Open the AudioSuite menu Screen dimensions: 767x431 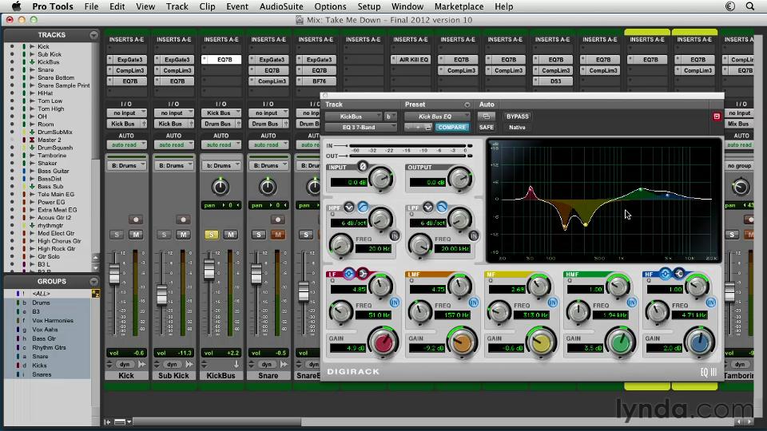click(x=281, y=6)
